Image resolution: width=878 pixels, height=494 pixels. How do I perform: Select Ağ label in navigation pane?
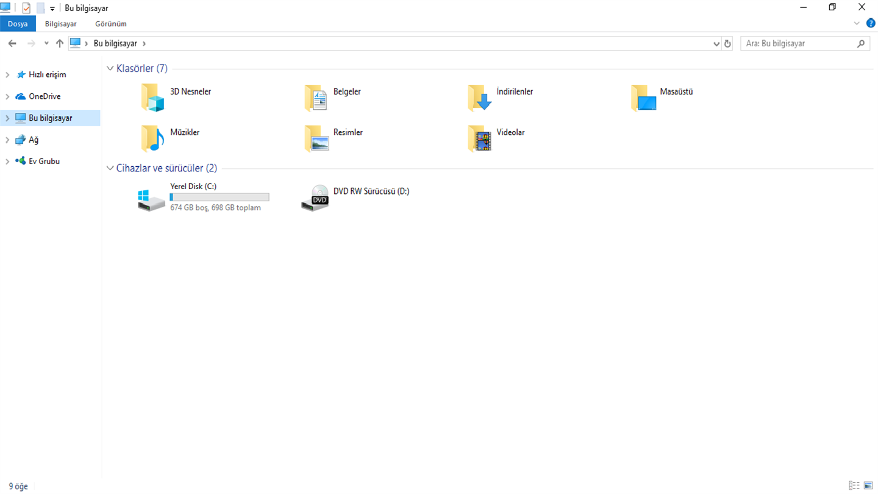click(x=34, y=140)
